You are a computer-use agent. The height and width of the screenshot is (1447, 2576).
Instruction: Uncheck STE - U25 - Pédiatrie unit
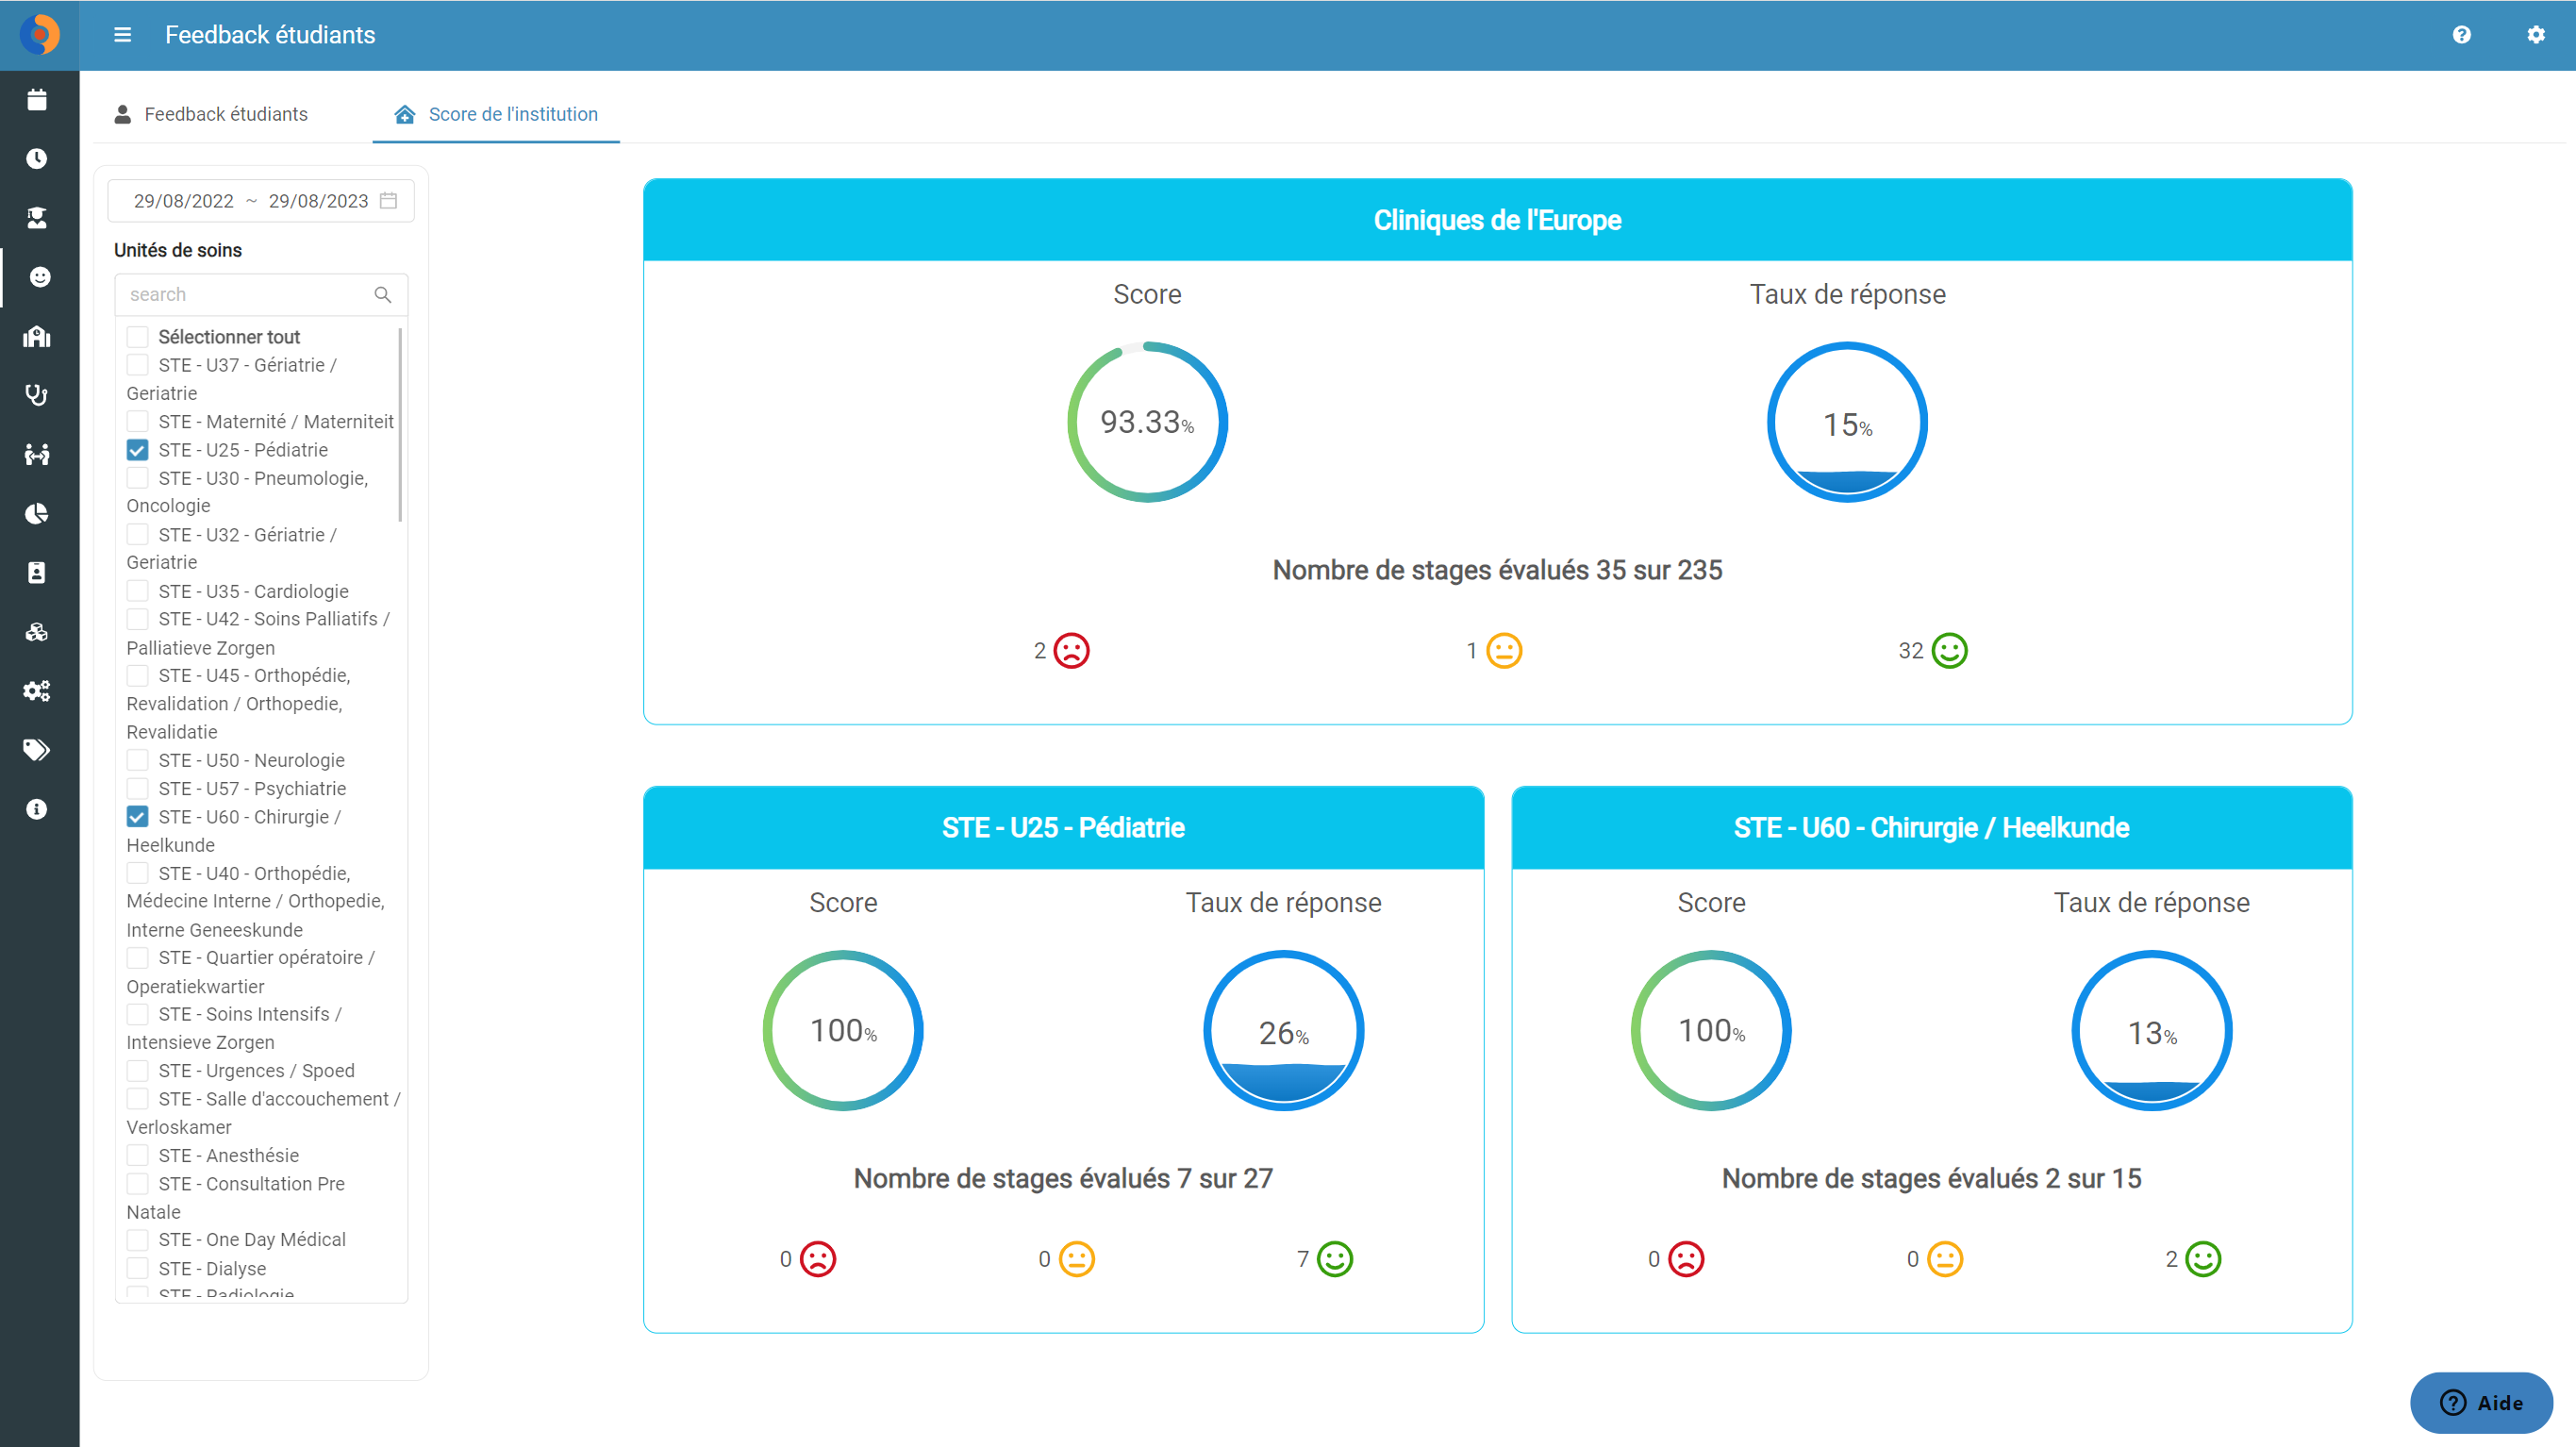(x=138, y=450)
